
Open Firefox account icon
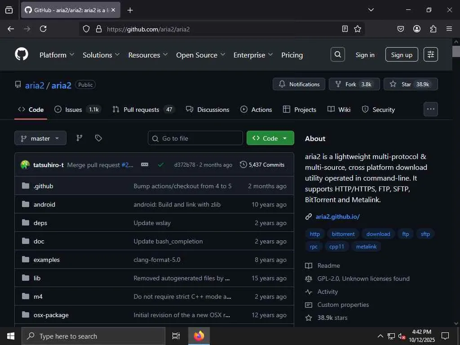(417, 29)
